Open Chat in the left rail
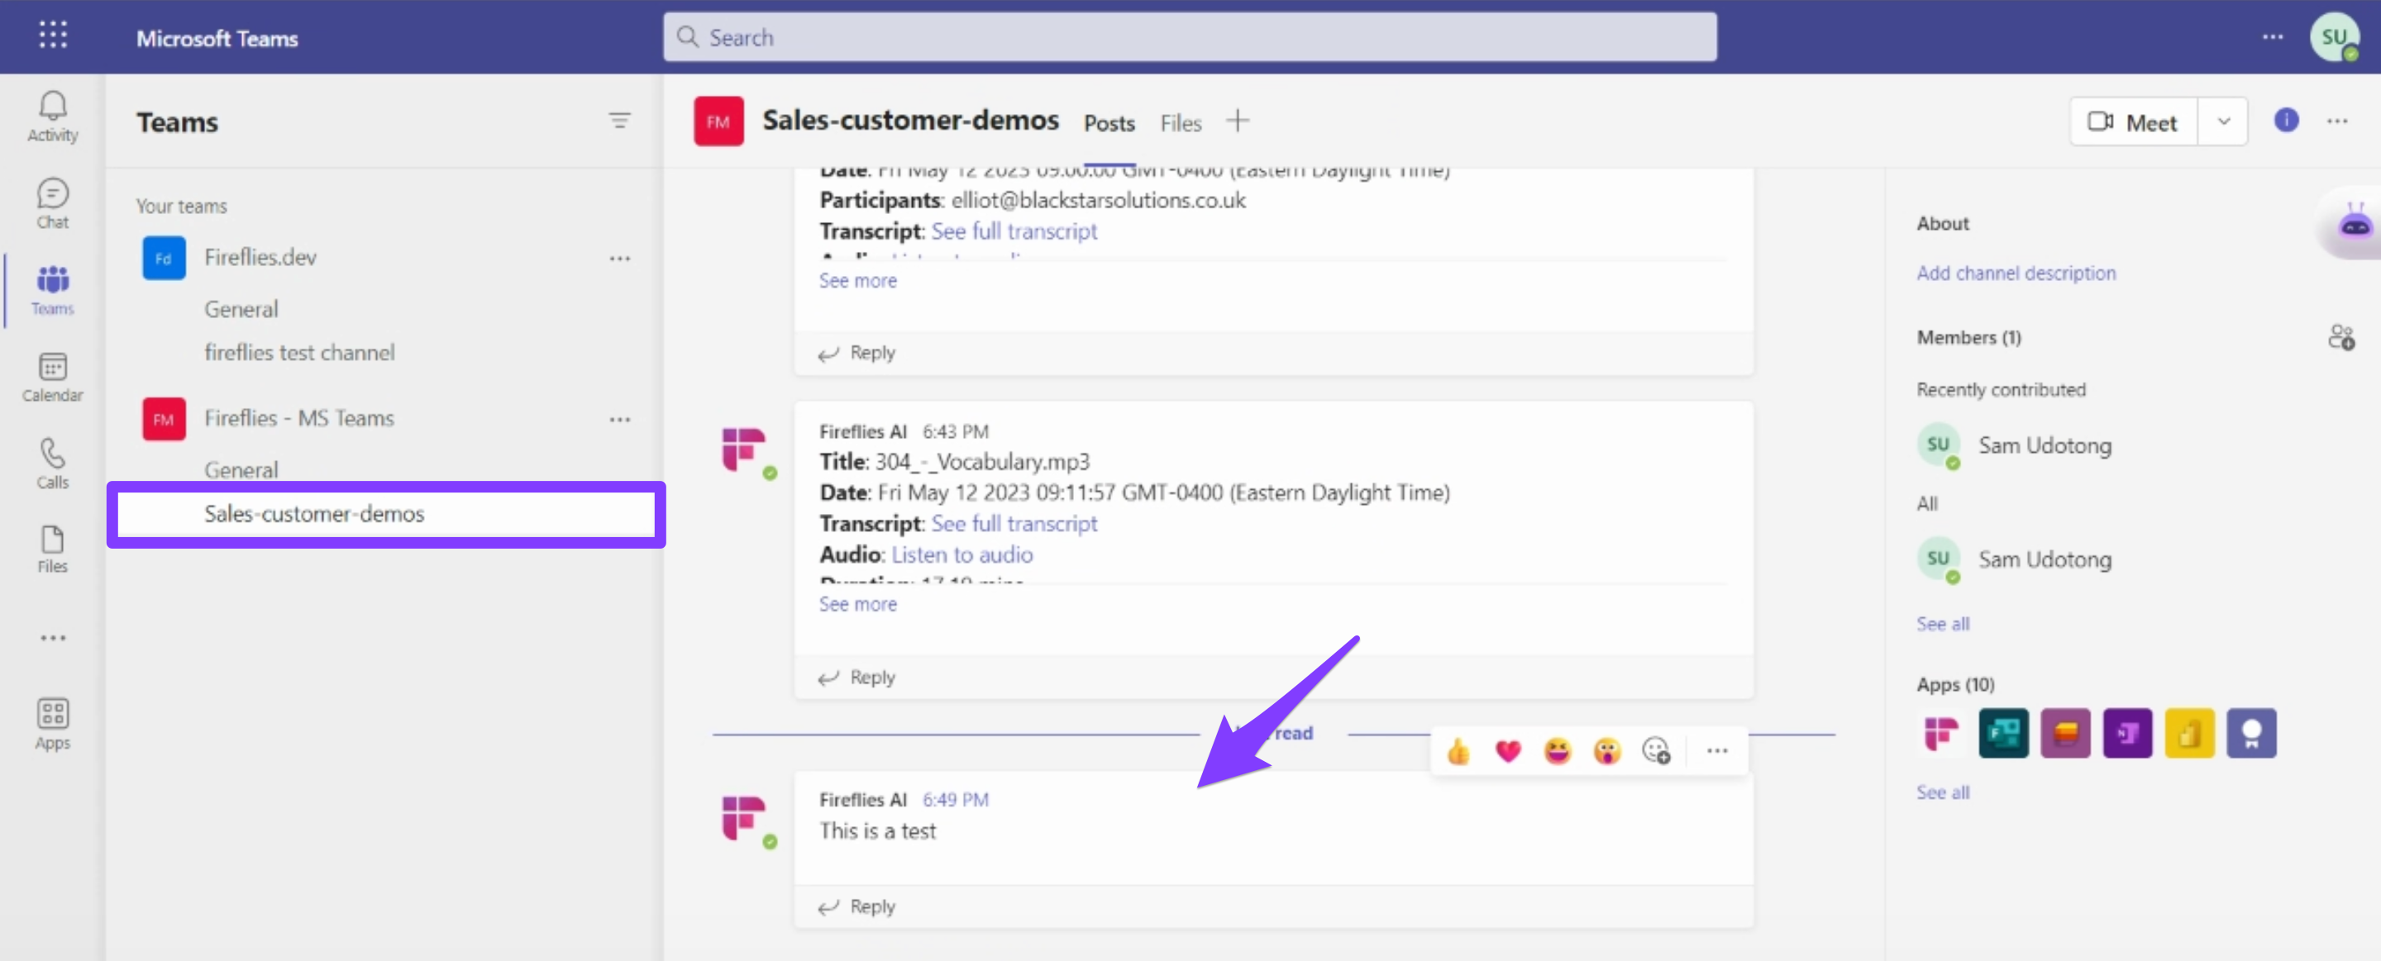The height and width of the screenshot is (961, 2381). point(53,203)
